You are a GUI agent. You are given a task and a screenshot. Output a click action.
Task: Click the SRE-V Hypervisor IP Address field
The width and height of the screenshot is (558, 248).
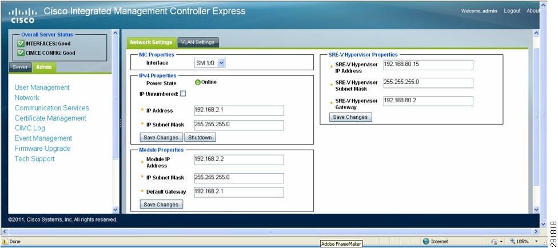point(428,65)
